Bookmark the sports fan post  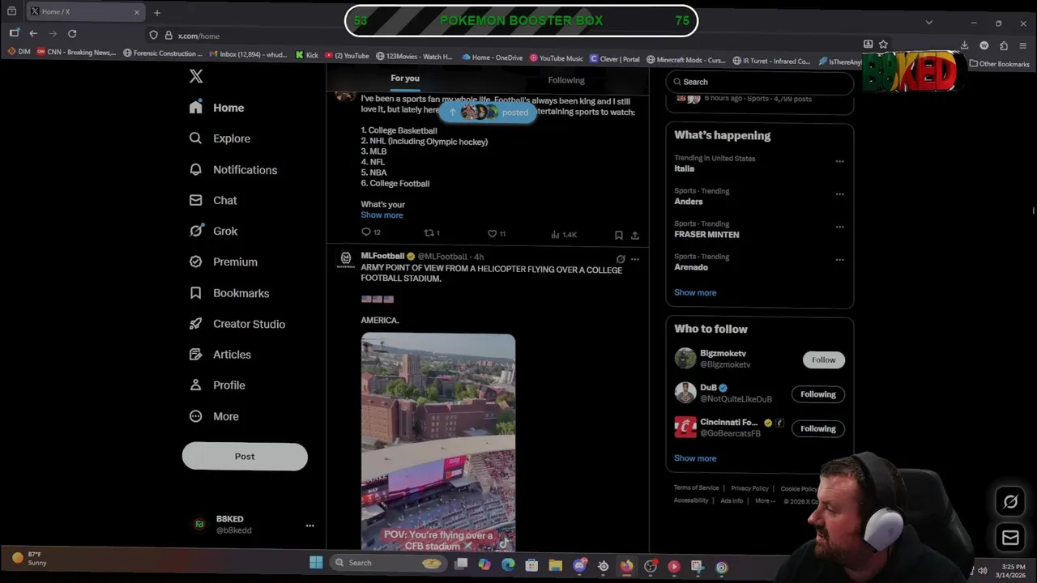coord(618,235)
